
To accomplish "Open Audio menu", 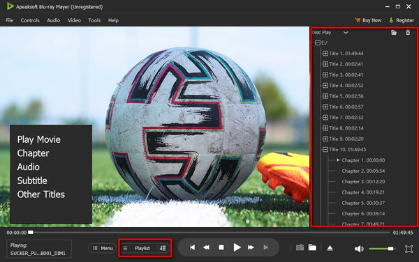I will pyautogui.click(x=54, y=20).
